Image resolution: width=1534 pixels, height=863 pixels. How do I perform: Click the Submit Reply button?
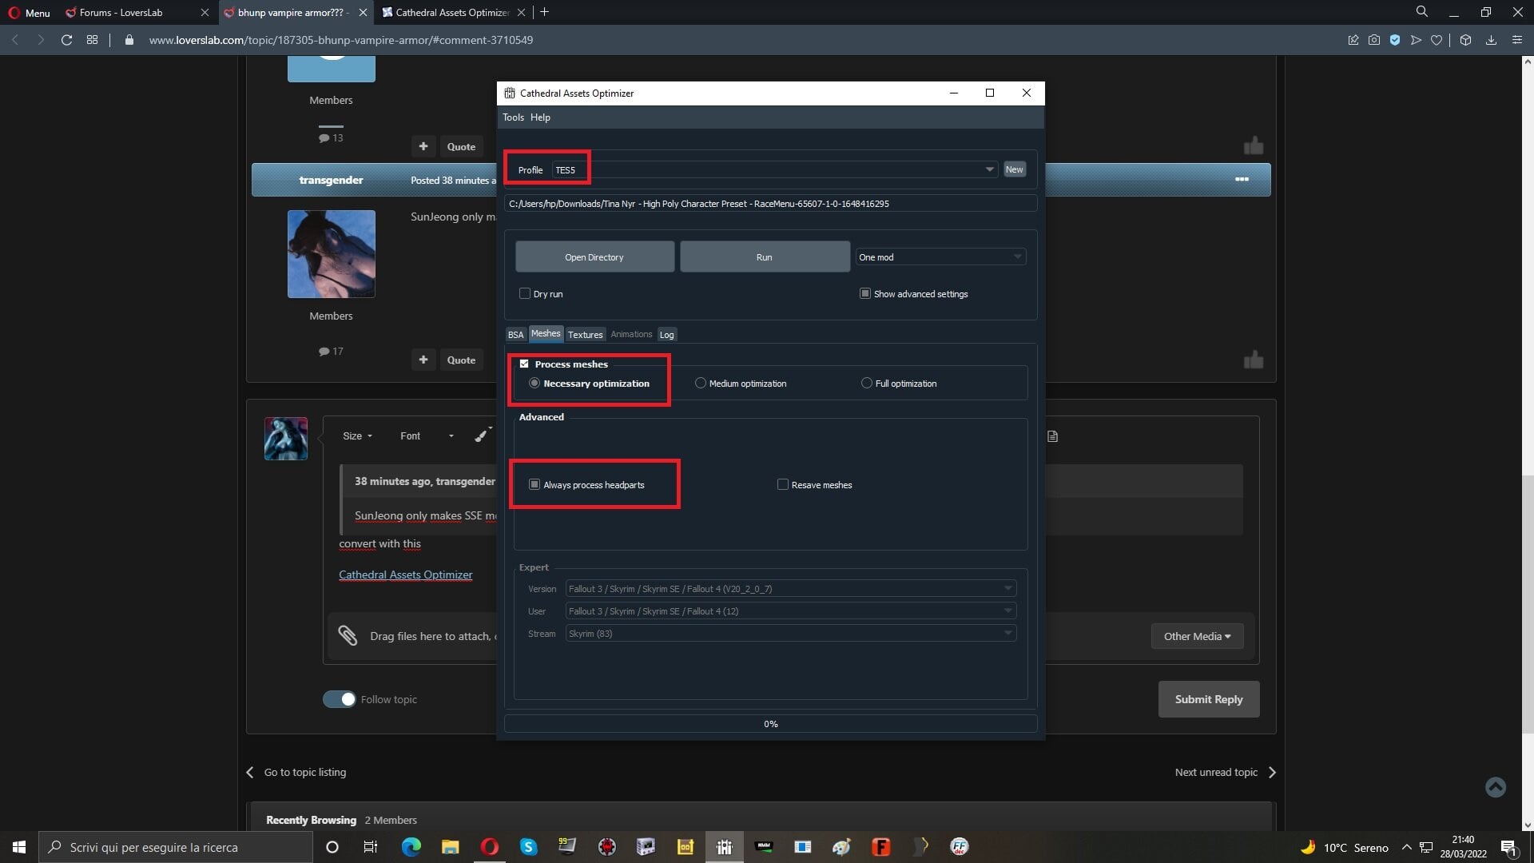pos(1209,699)
